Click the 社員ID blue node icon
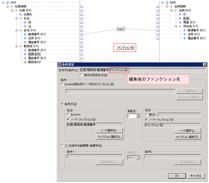Screen dimensions: 209x183 pyautogui.click(x=21, y=14)
